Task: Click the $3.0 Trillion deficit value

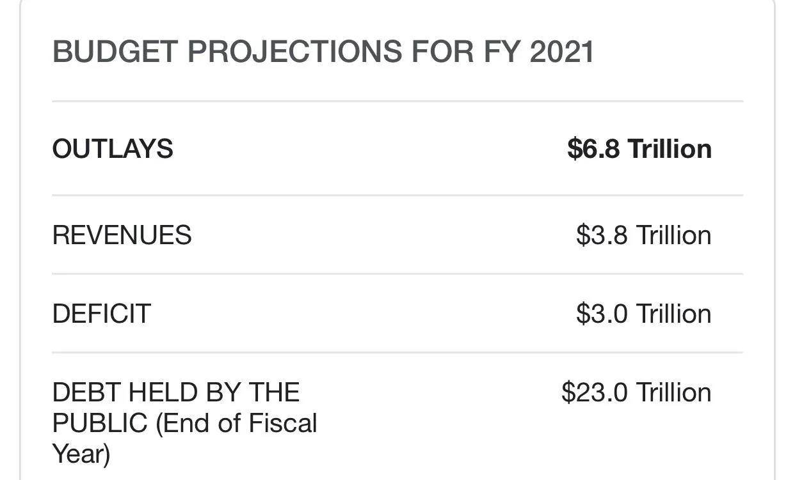Action: 643,314
